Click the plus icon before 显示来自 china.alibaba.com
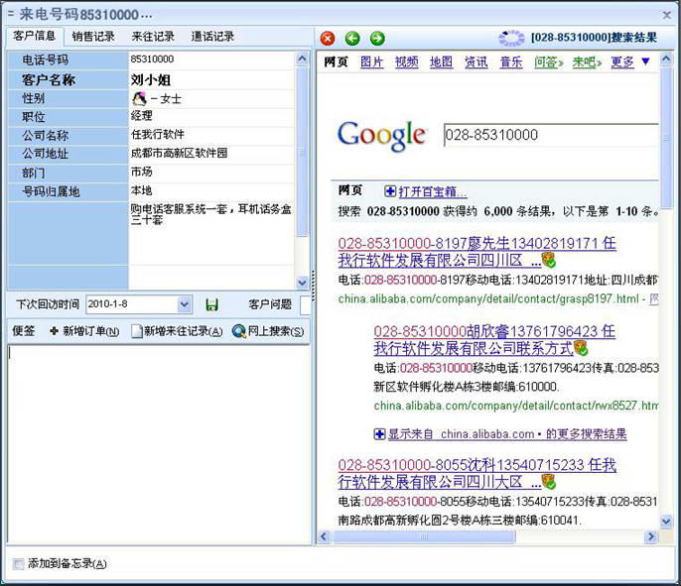Viewport: 681px width, 586px height. point(379,433)
